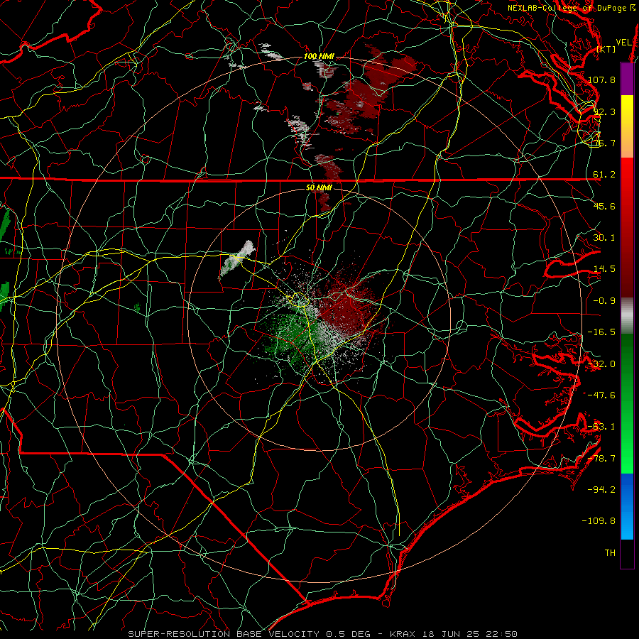639x639 pixels.
Task: Click the 107.8 legend value
Action: pyautogui.click(x=601, y=80)
